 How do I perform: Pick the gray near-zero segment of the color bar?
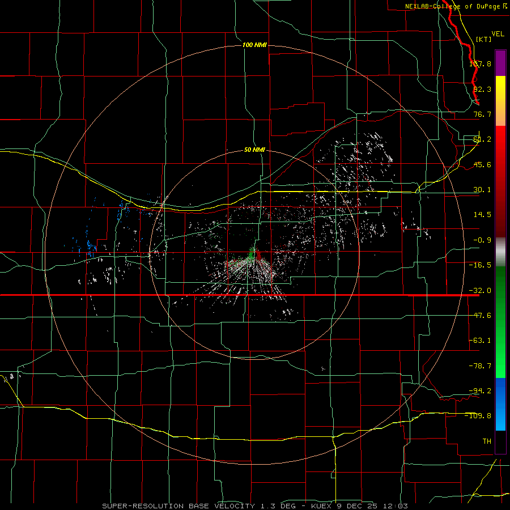pos(500,252)
